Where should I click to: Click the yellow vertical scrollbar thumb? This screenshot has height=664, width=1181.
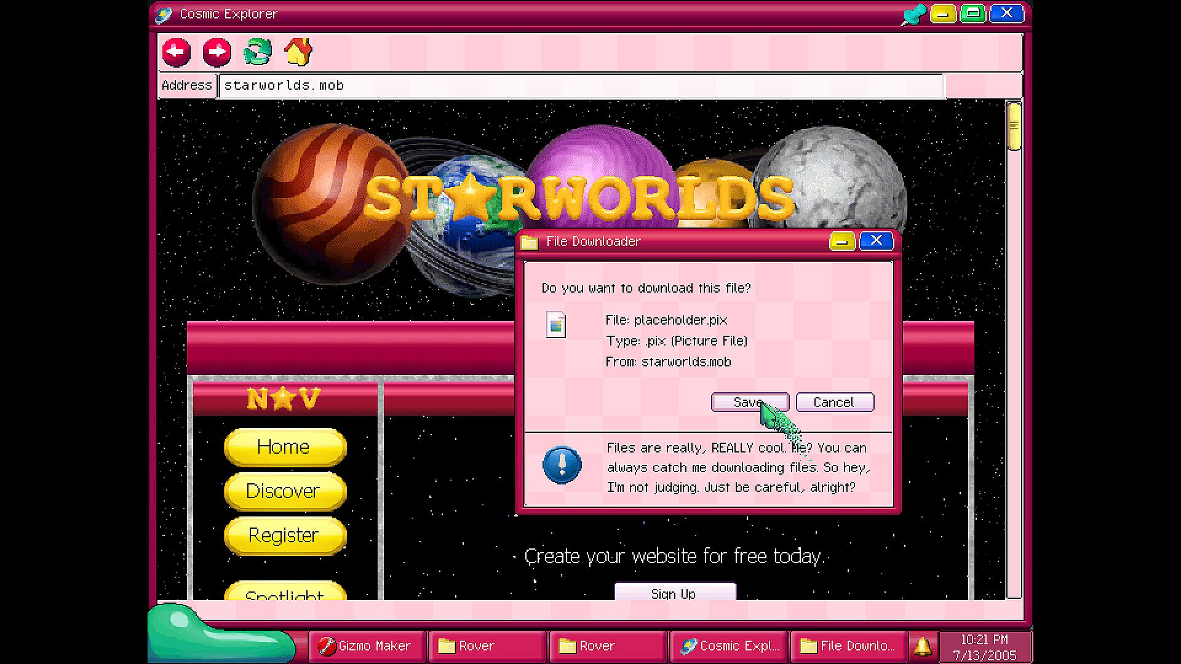(x=1014, y=127)
